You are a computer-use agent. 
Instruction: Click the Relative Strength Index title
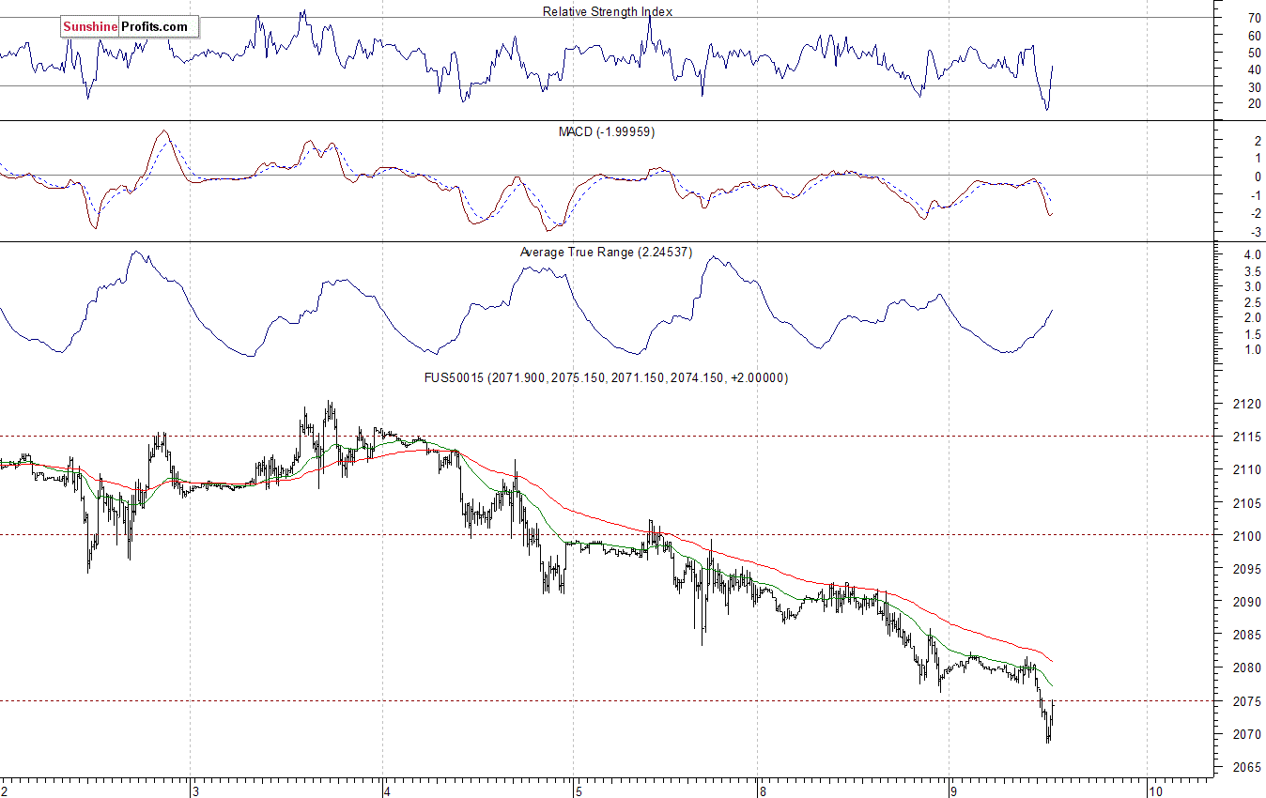coord(608,11)
